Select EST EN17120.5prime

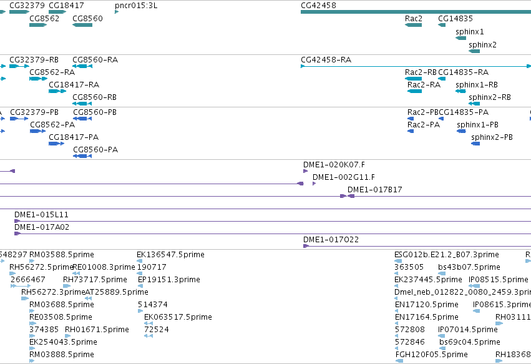pyautogui.click(x=397, y=311)
